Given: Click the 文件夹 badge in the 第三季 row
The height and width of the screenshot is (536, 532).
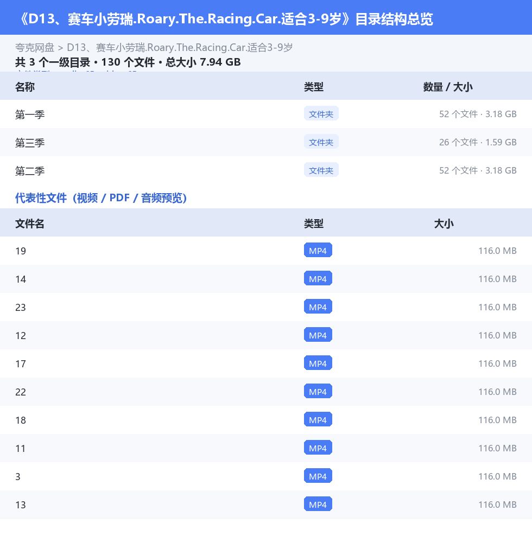Looking at the screenshot, I should [x=321, y=142].
